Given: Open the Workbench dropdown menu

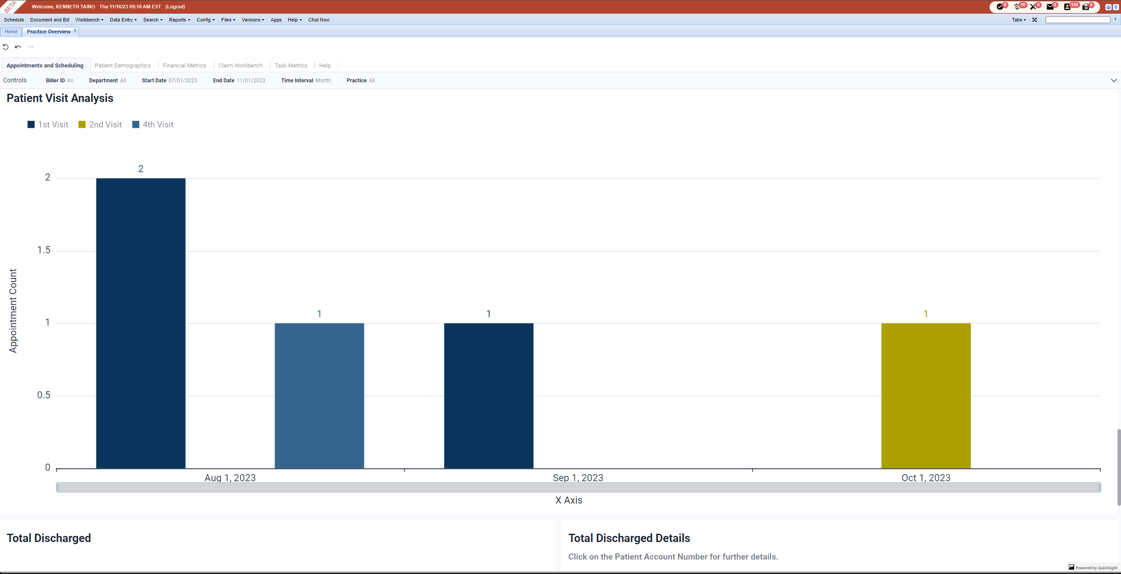Looking at the screenshot, I should coord(89,20).
